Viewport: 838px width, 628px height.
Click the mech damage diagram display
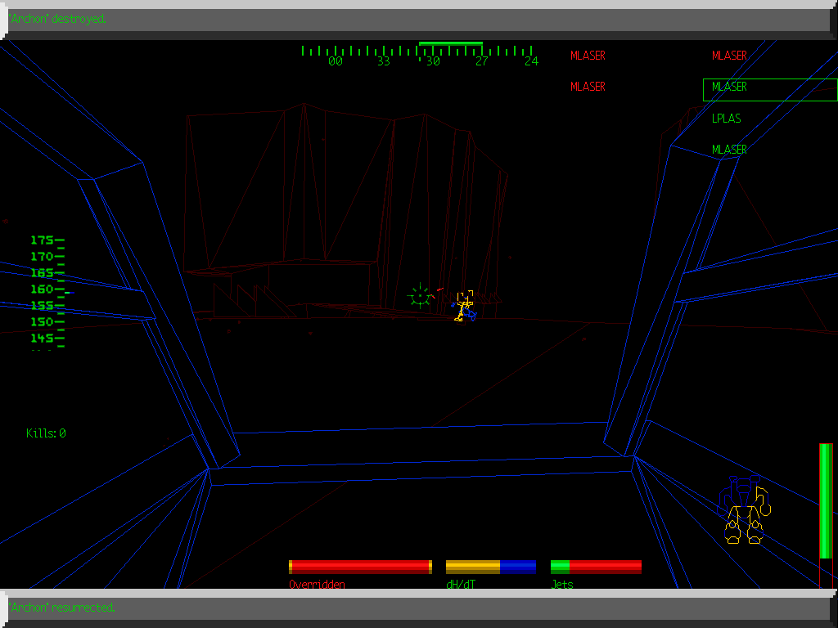(x=744, y=510)
